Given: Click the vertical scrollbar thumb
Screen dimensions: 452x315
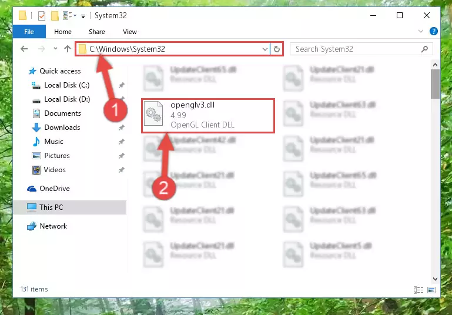Looking at the screenshot, I should coord(435,84).
